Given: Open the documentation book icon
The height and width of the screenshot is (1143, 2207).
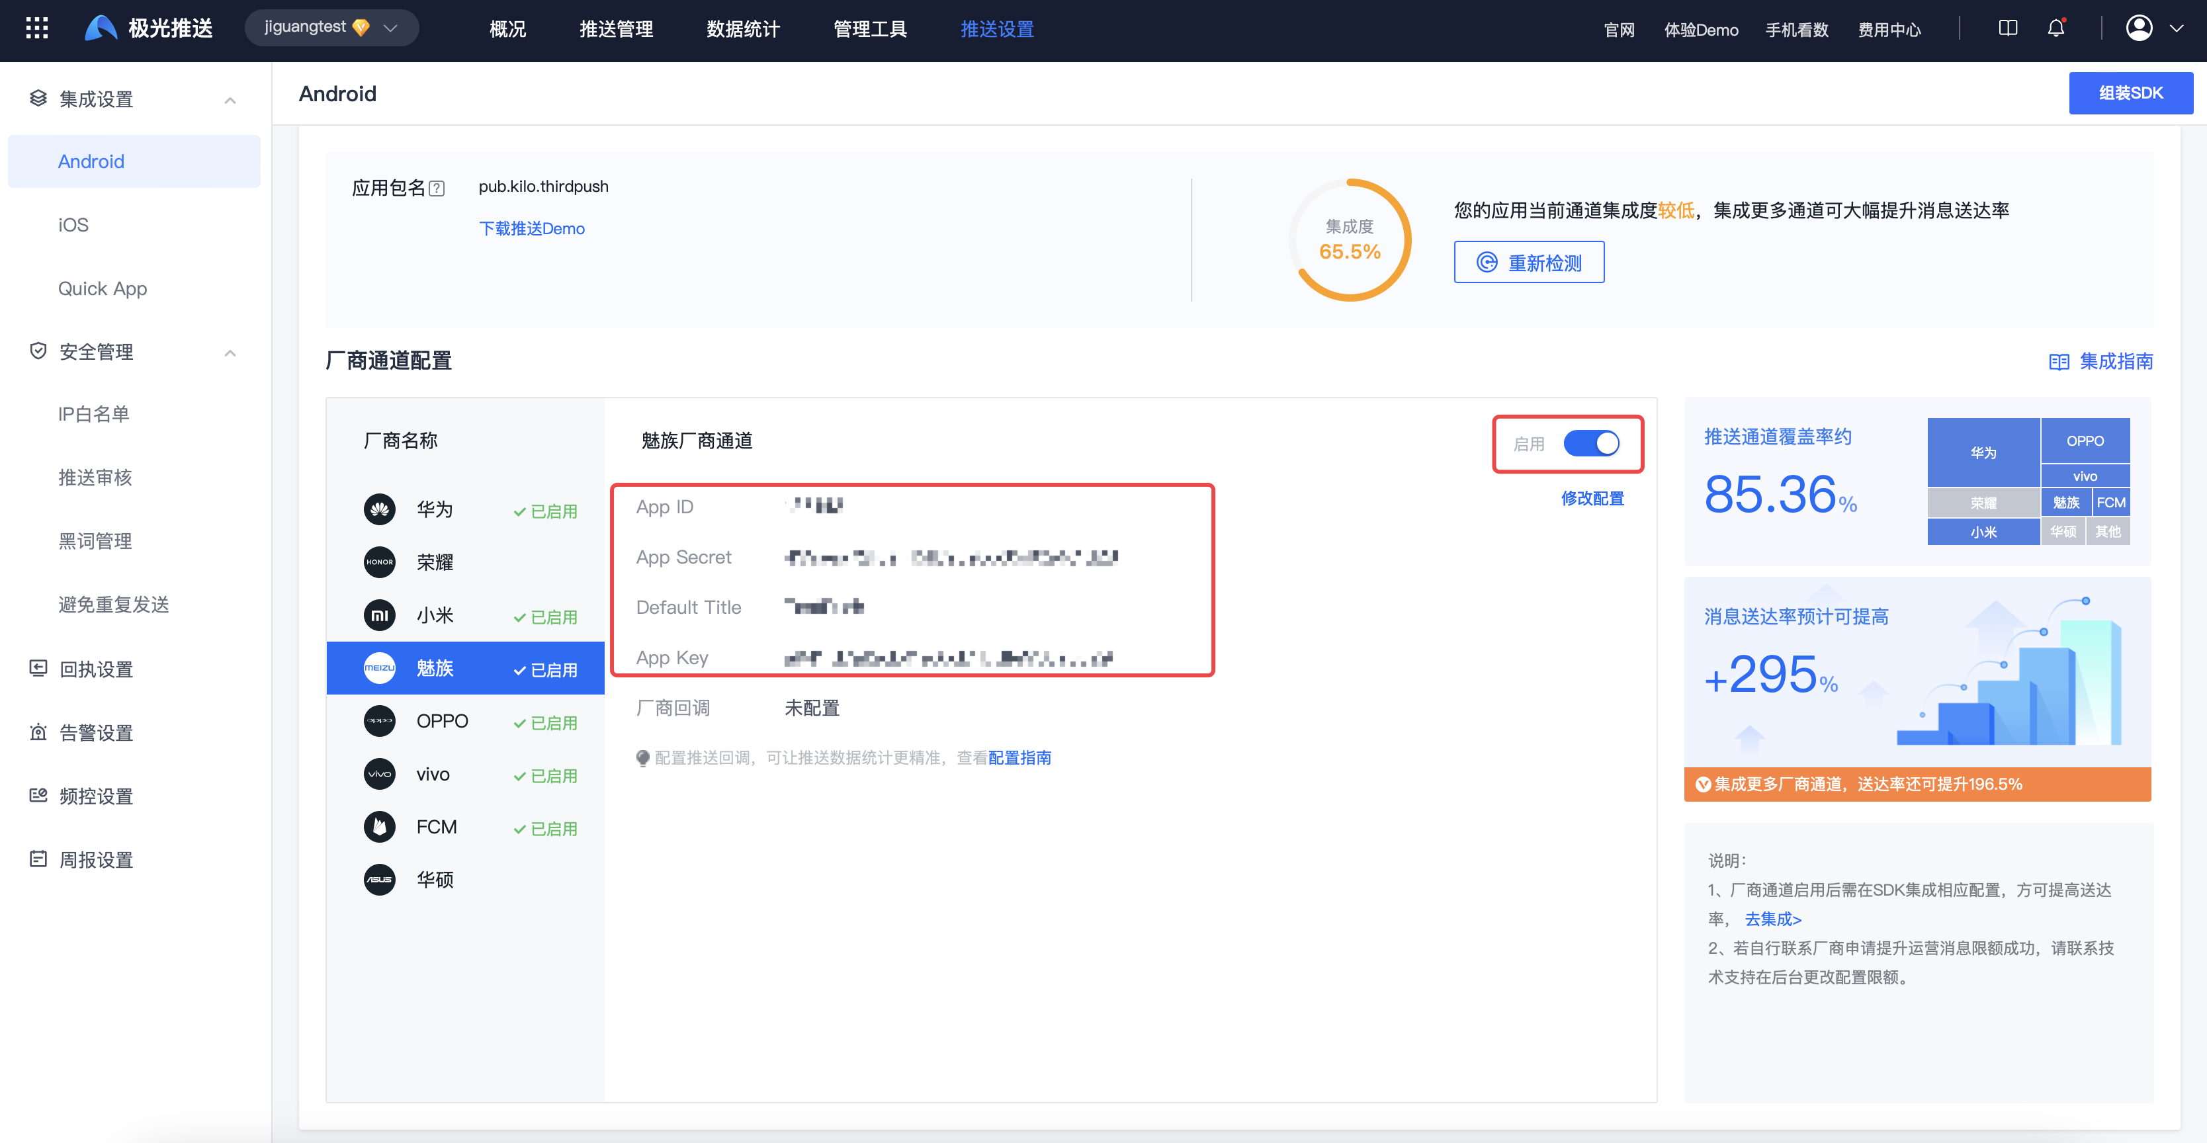Looking at the screenshot, I should (2007, 28).
